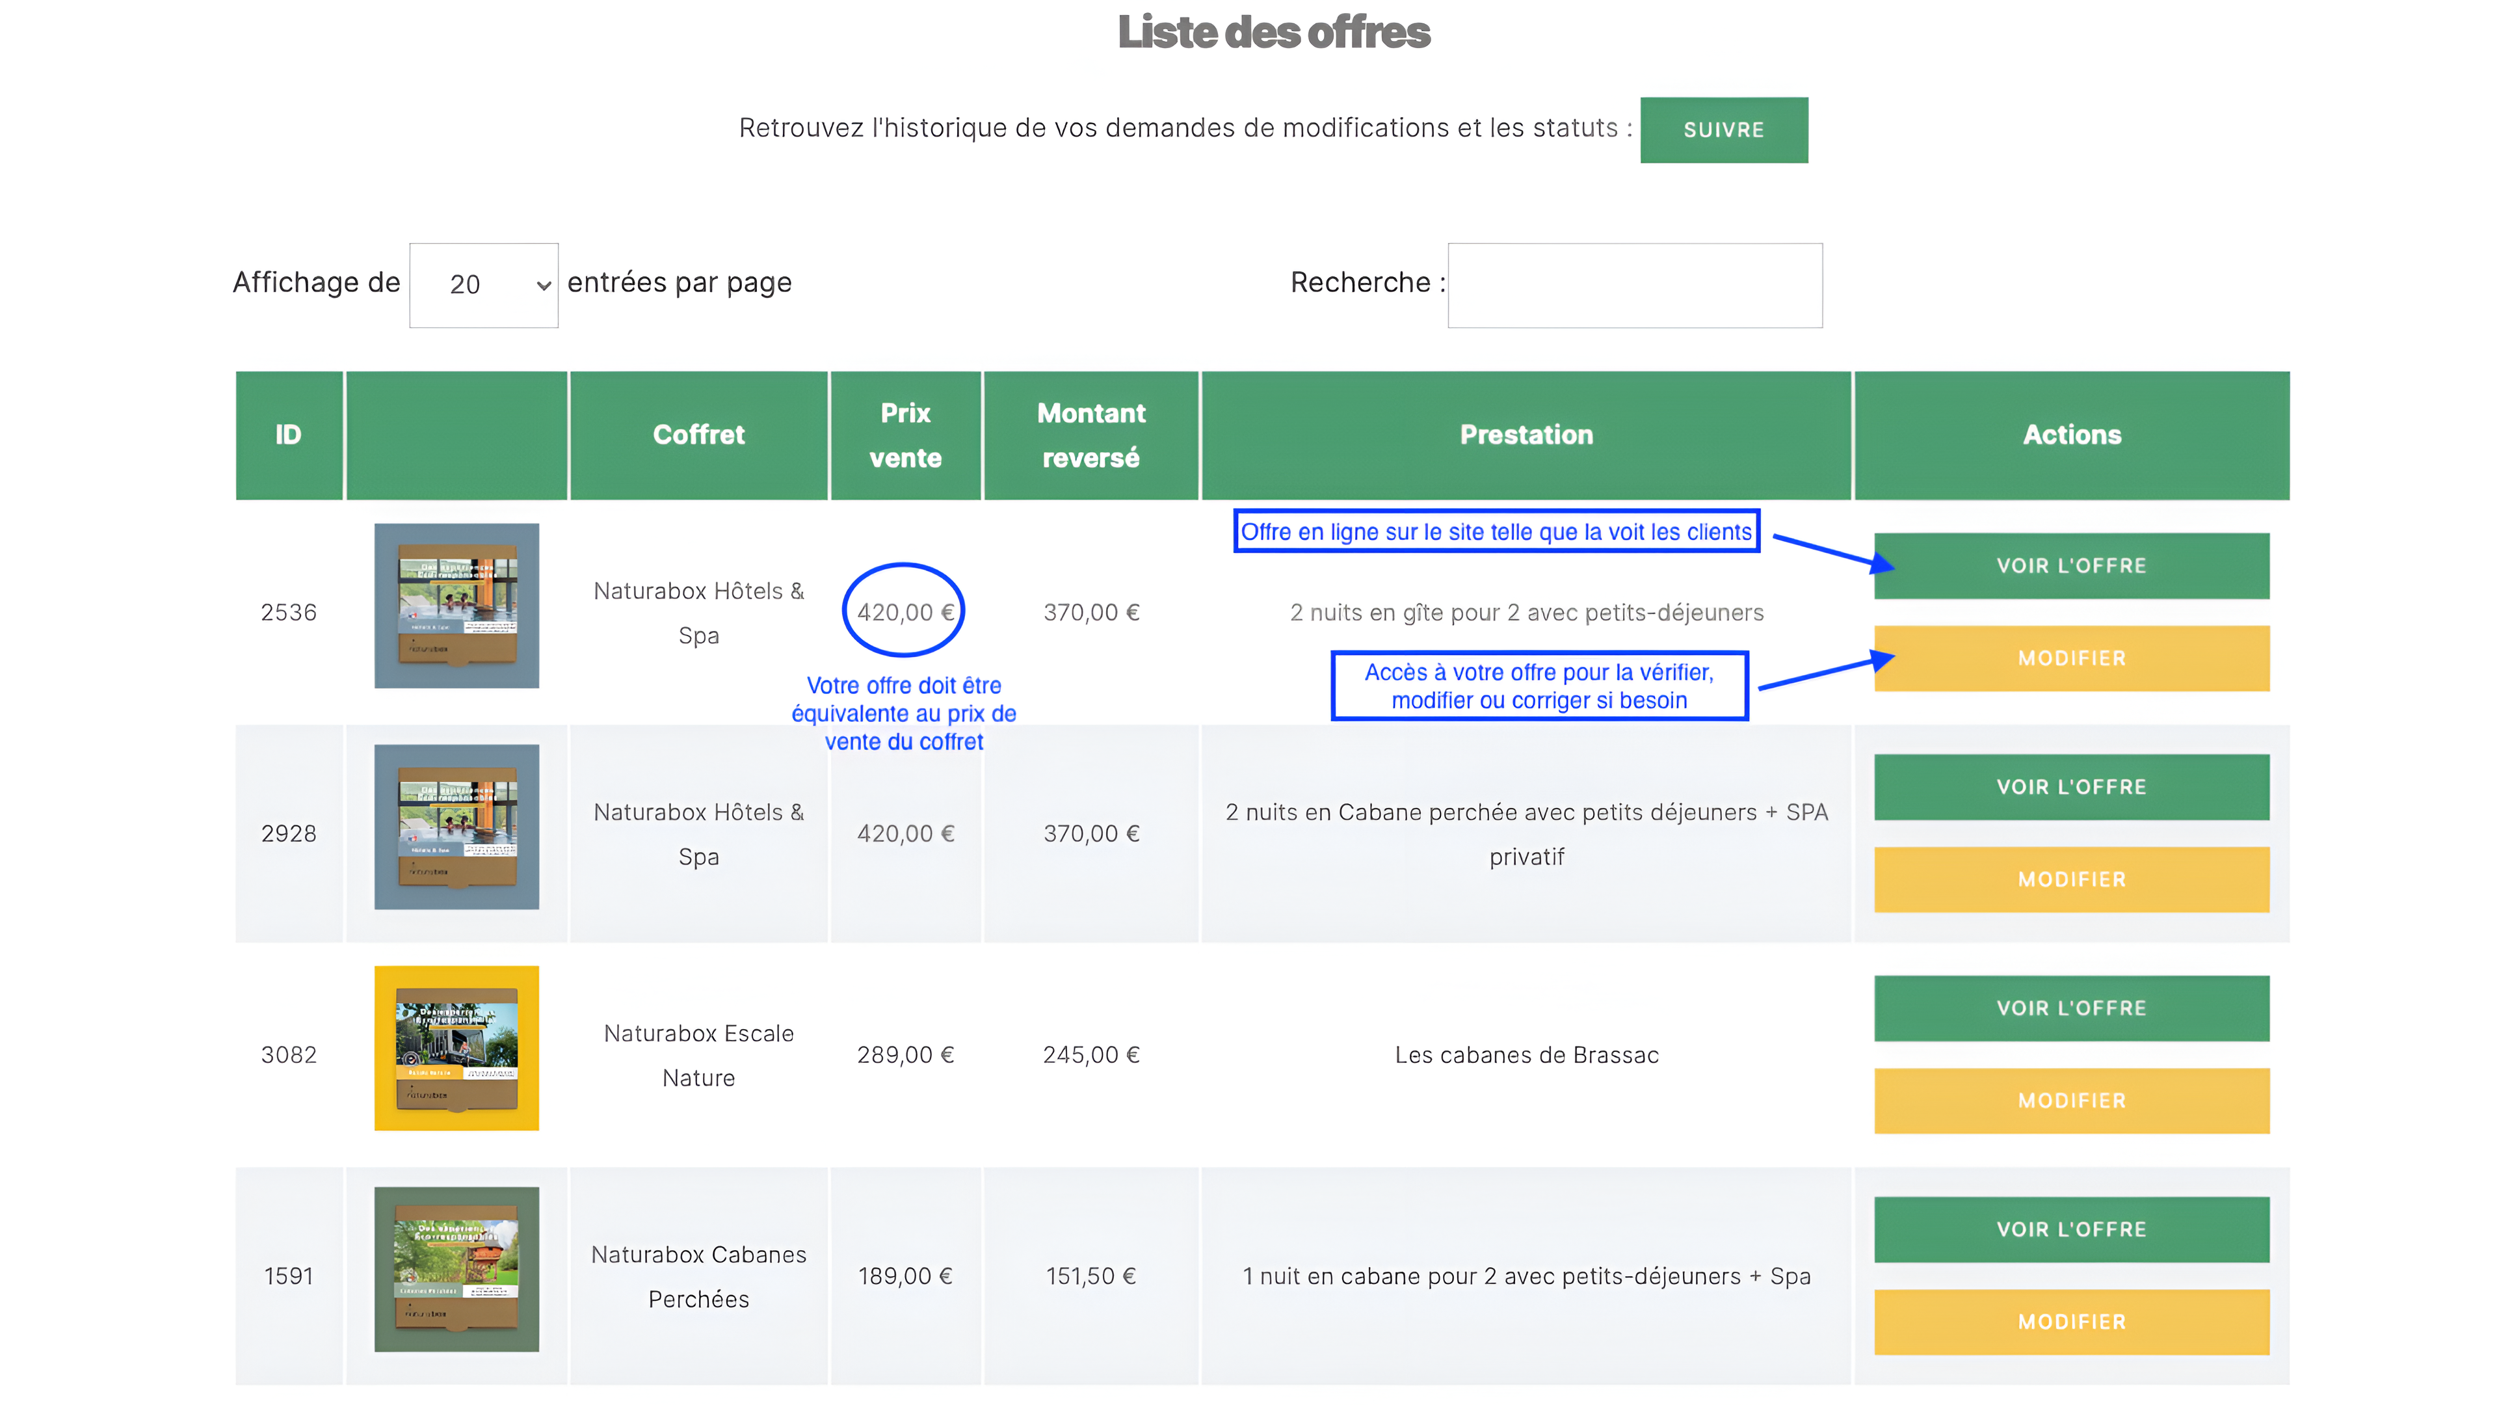The height and width of the screenshot is (1405, 2497).
Task: Sort by the Prix vente column header
Action: point(905,435)
